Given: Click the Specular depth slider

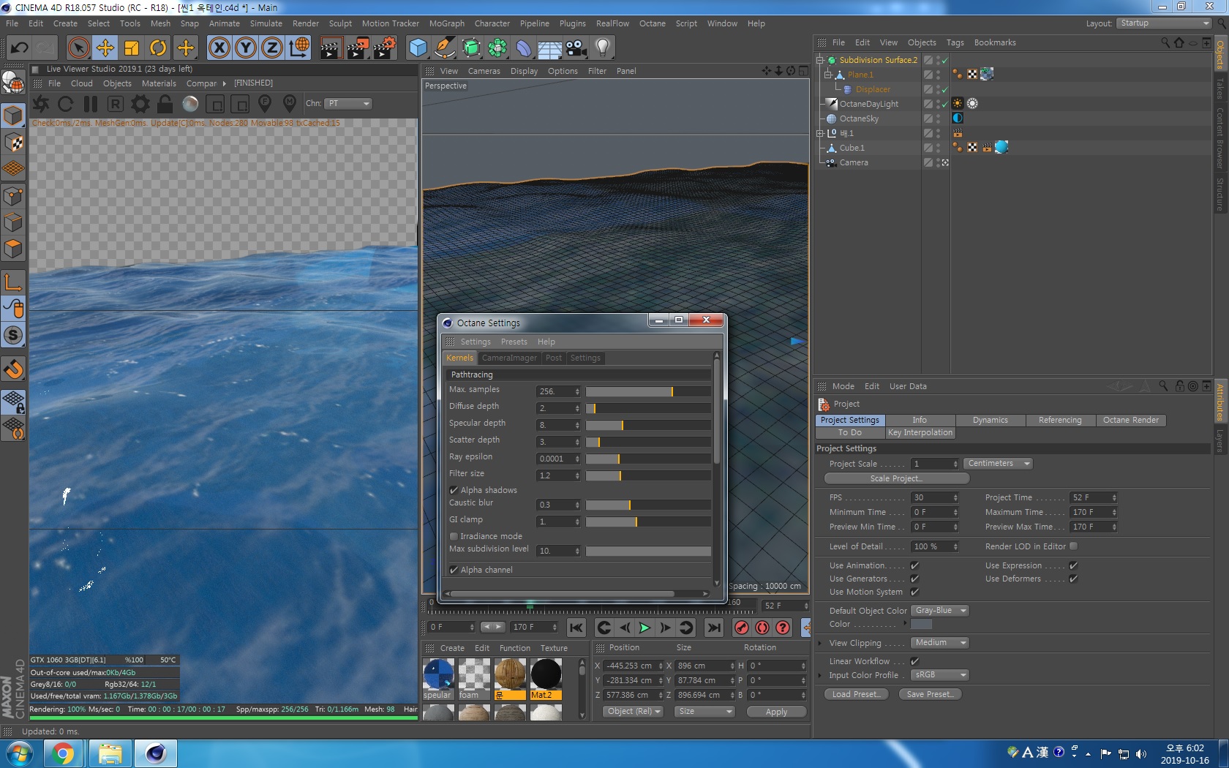Looking at the screenshot, I should pos(648,426).
